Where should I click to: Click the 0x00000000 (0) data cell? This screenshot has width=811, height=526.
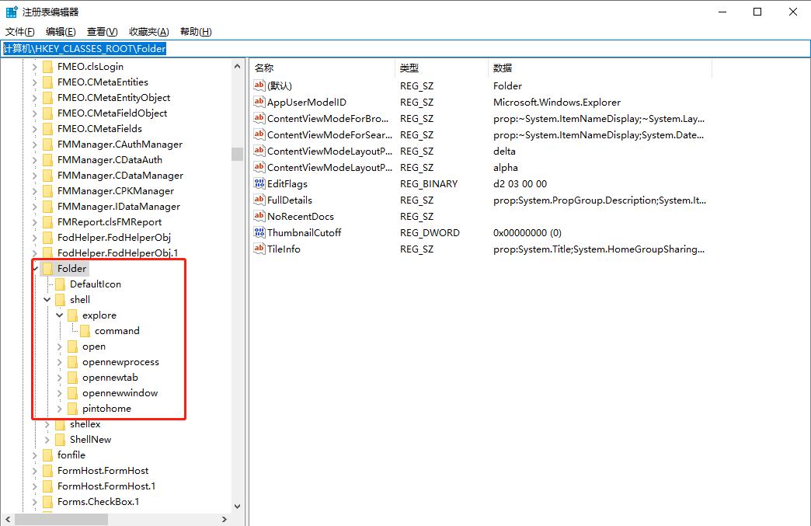tap(527, 232)
